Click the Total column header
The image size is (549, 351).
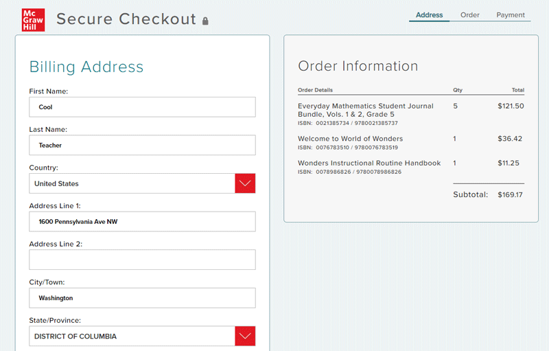(518, 90)
